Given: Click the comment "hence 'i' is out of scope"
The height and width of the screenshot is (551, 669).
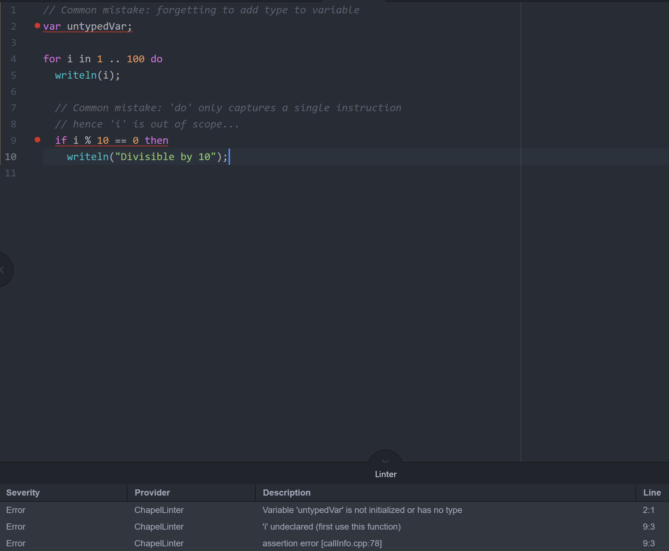Looking at the screenshot, I should coord(147,124).
